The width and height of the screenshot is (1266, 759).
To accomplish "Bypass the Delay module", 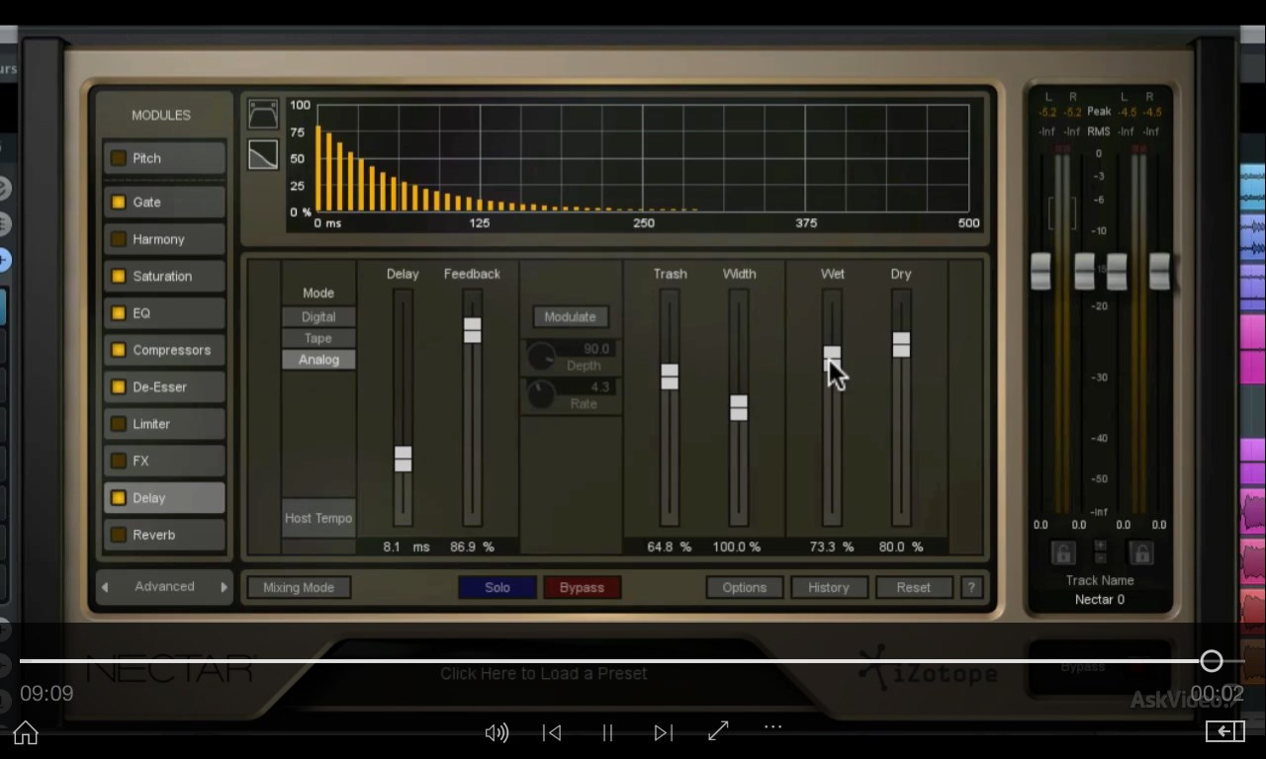I will tap(582, 587).
